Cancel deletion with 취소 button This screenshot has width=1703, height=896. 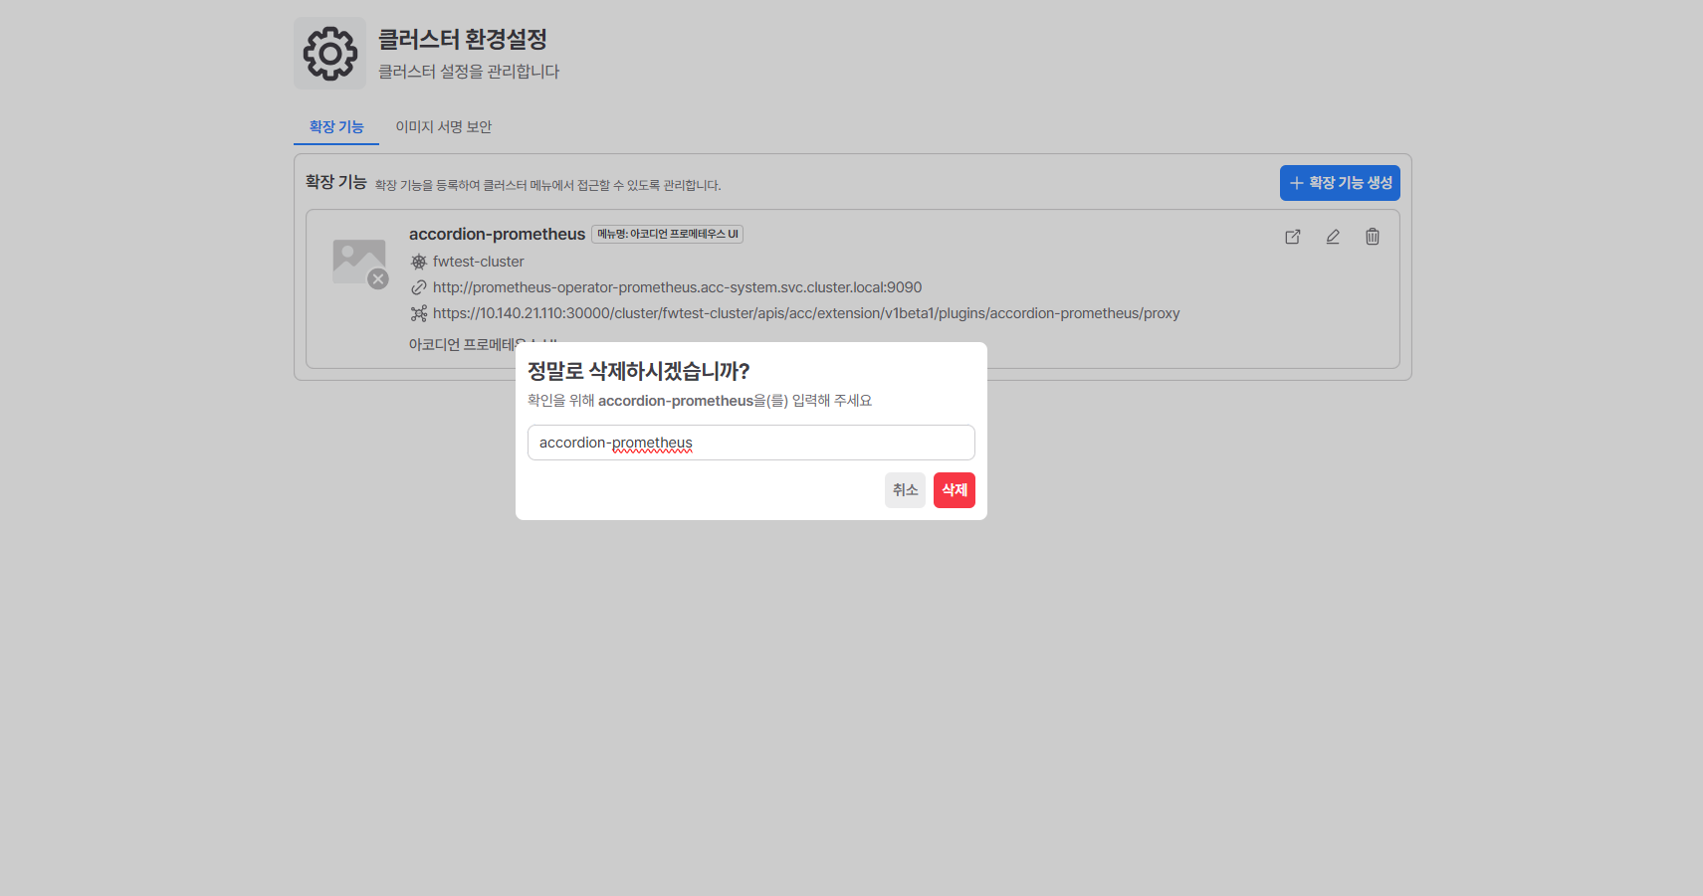tap(905, 490)
